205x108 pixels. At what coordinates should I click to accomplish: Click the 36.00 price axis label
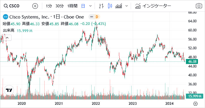[192, 84]
